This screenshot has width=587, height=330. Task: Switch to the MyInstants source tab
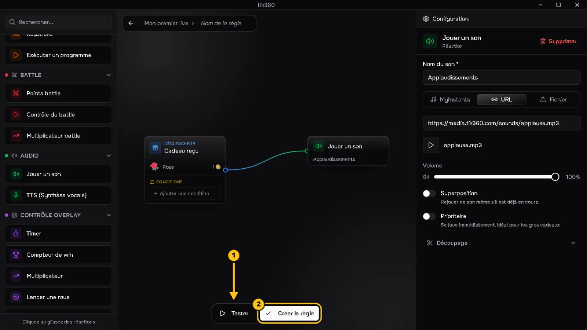pos(450,99)
